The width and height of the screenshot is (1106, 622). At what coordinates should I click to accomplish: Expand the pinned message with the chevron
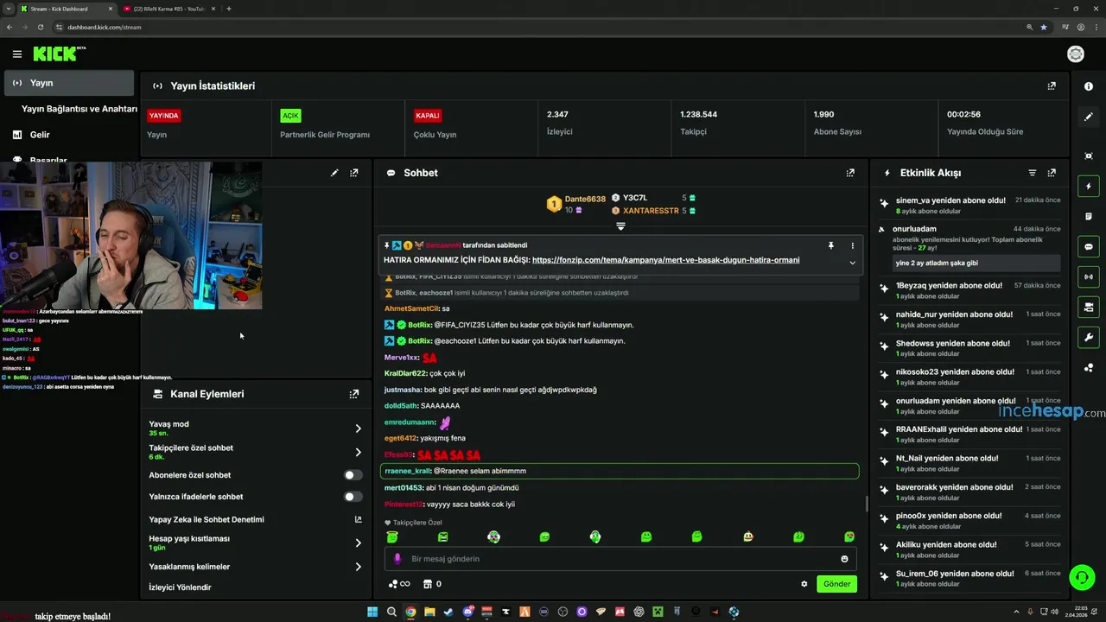click(x=853, y=263)
